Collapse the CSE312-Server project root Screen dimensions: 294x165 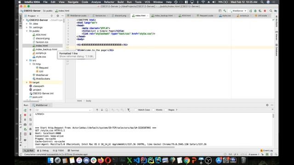pyautogui.click(x=24, y=20)
